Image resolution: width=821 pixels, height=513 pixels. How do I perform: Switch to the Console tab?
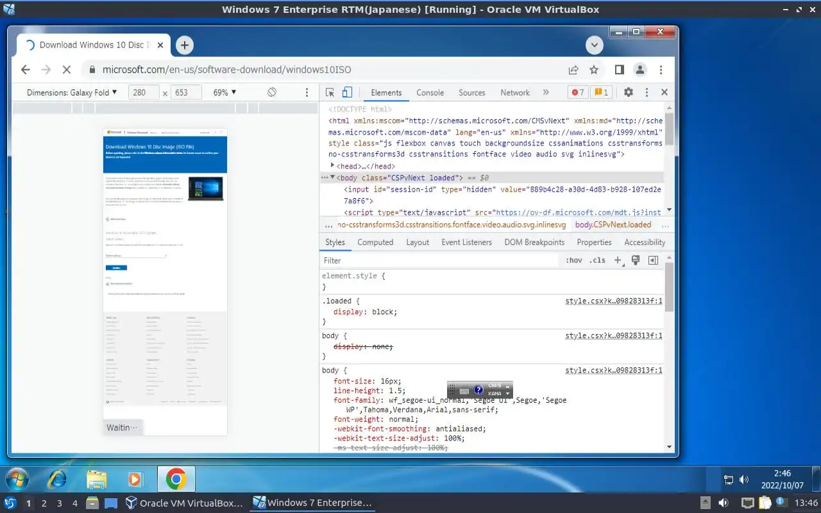click(430, 92)
